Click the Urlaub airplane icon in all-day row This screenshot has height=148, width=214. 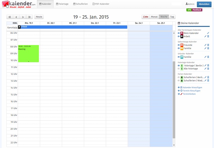tap(19, 27)
